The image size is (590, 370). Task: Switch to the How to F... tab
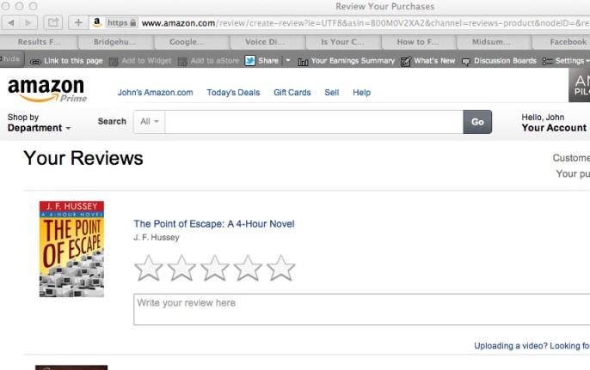(418, 42)
